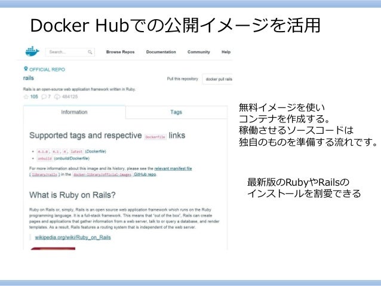Click the comments bubble icon next to 7
The image size is (381, 286).
tap(44, 97)
